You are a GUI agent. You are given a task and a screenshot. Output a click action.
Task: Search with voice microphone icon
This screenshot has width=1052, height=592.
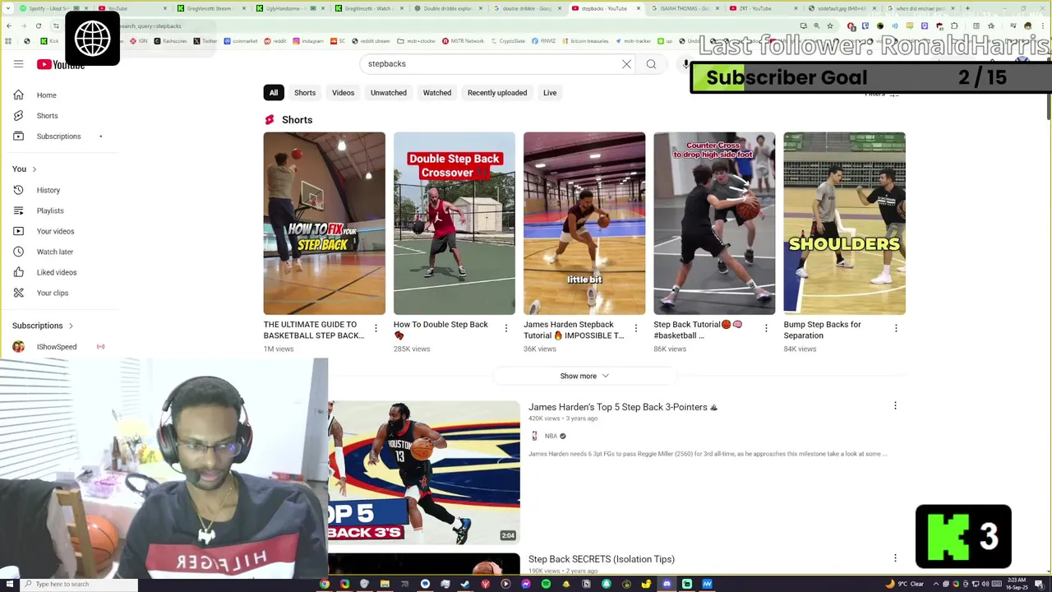[686, 64]
